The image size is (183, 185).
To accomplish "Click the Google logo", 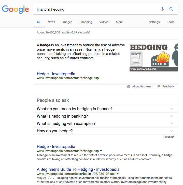I will click(x=16, y=9).
